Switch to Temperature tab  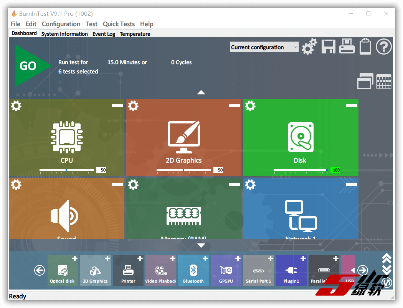pos(135,34)
